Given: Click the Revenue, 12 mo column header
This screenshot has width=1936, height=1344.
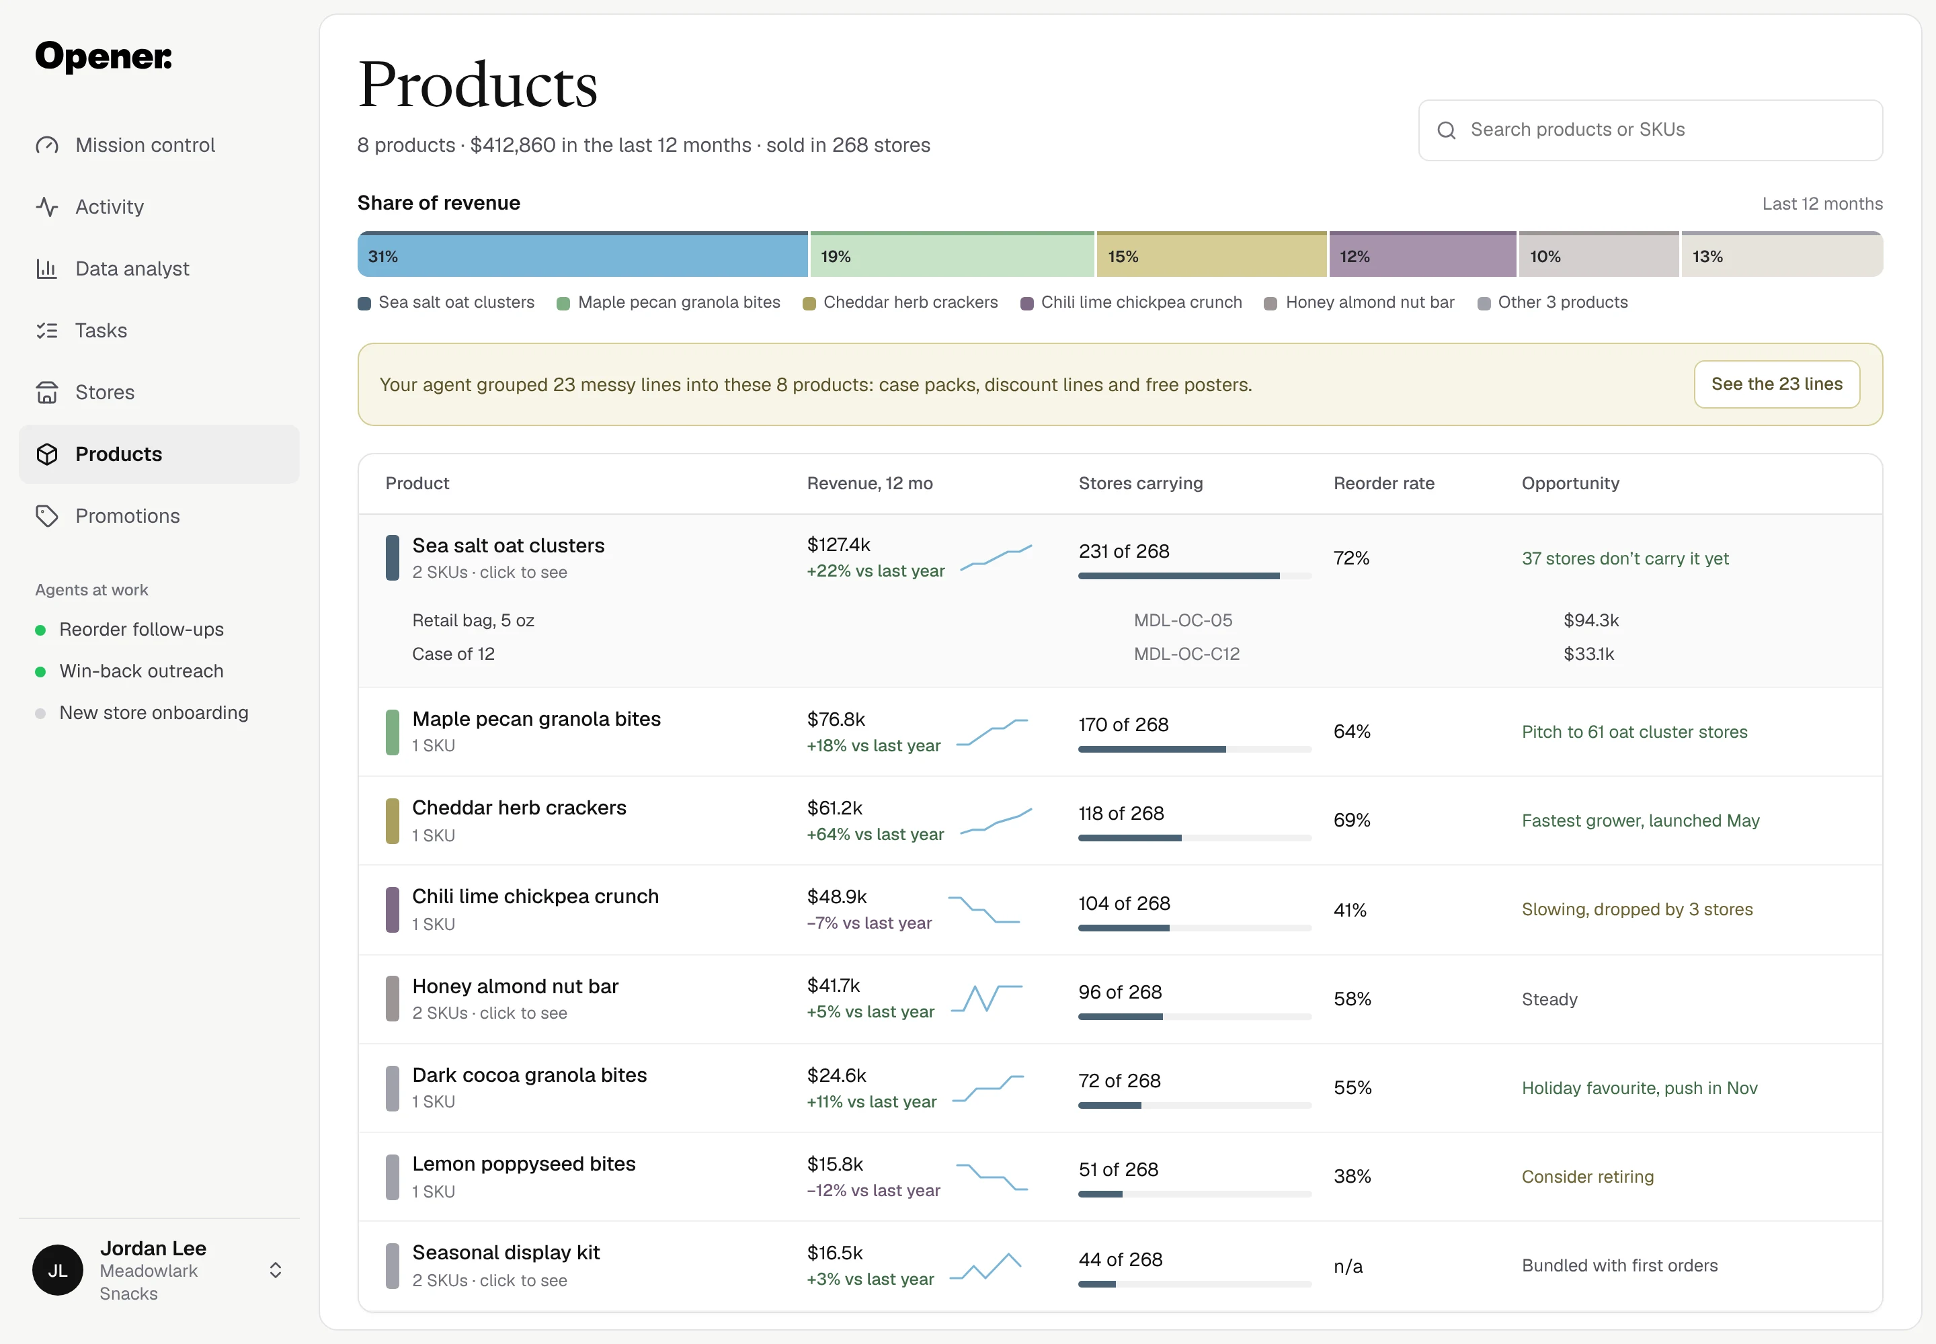Looking at the screenshot, I should 869,483.
